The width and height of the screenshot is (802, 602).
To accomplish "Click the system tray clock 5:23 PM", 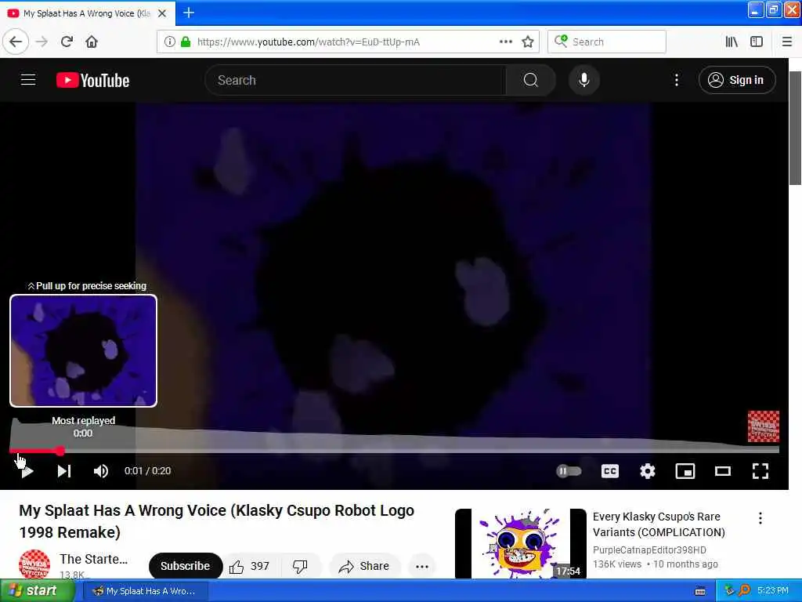I will coord(772,591).
